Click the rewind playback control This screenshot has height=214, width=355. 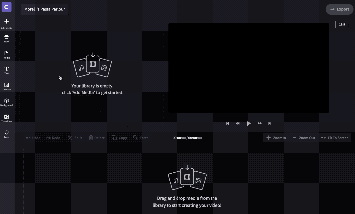coord(238,123)
